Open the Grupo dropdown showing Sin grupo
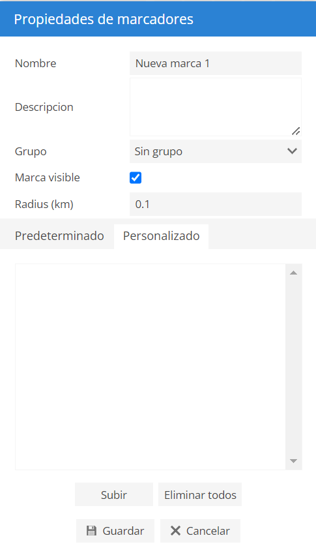 (216, 151)
